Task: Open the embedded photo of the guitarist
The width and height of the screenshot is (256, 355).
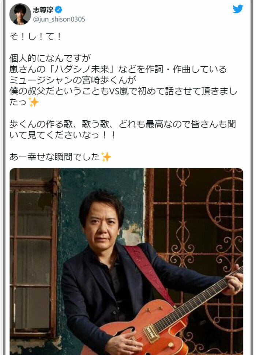Action: (x=127, y=261)
